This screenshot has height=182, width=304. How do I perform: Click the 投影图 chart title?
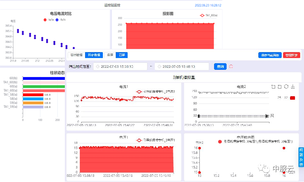click(x=168, y=14)
